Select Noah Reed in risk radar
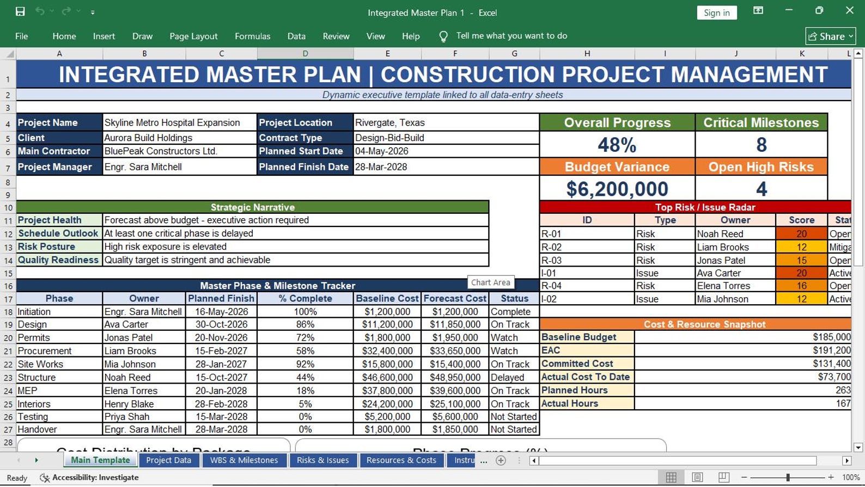 [x=735, y=234]
